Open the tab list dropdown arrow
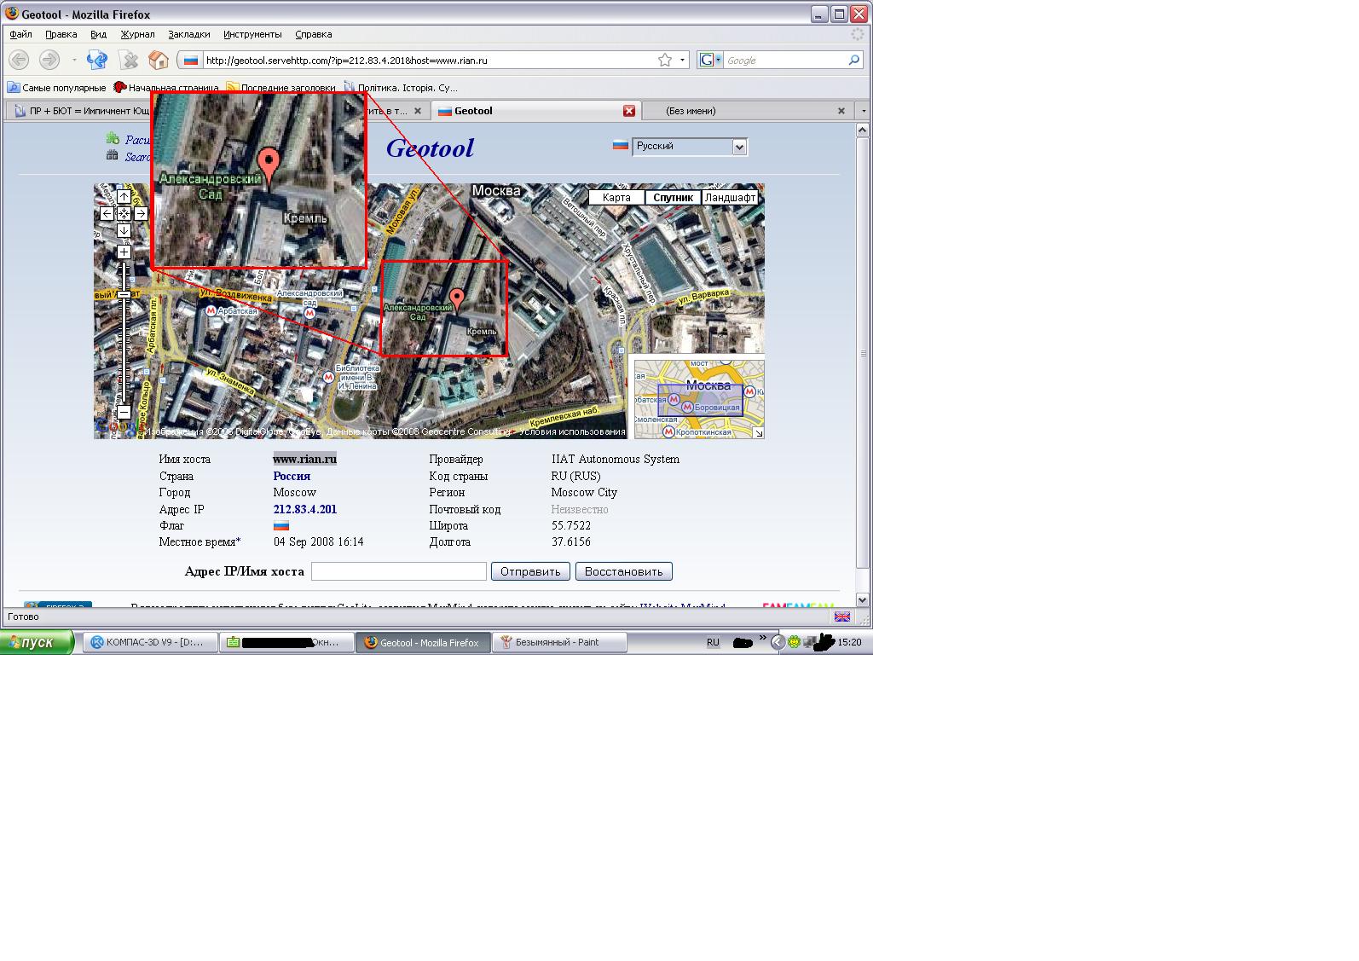The height and width of the screenshot is (961, 1359). (x=863, y=111)
